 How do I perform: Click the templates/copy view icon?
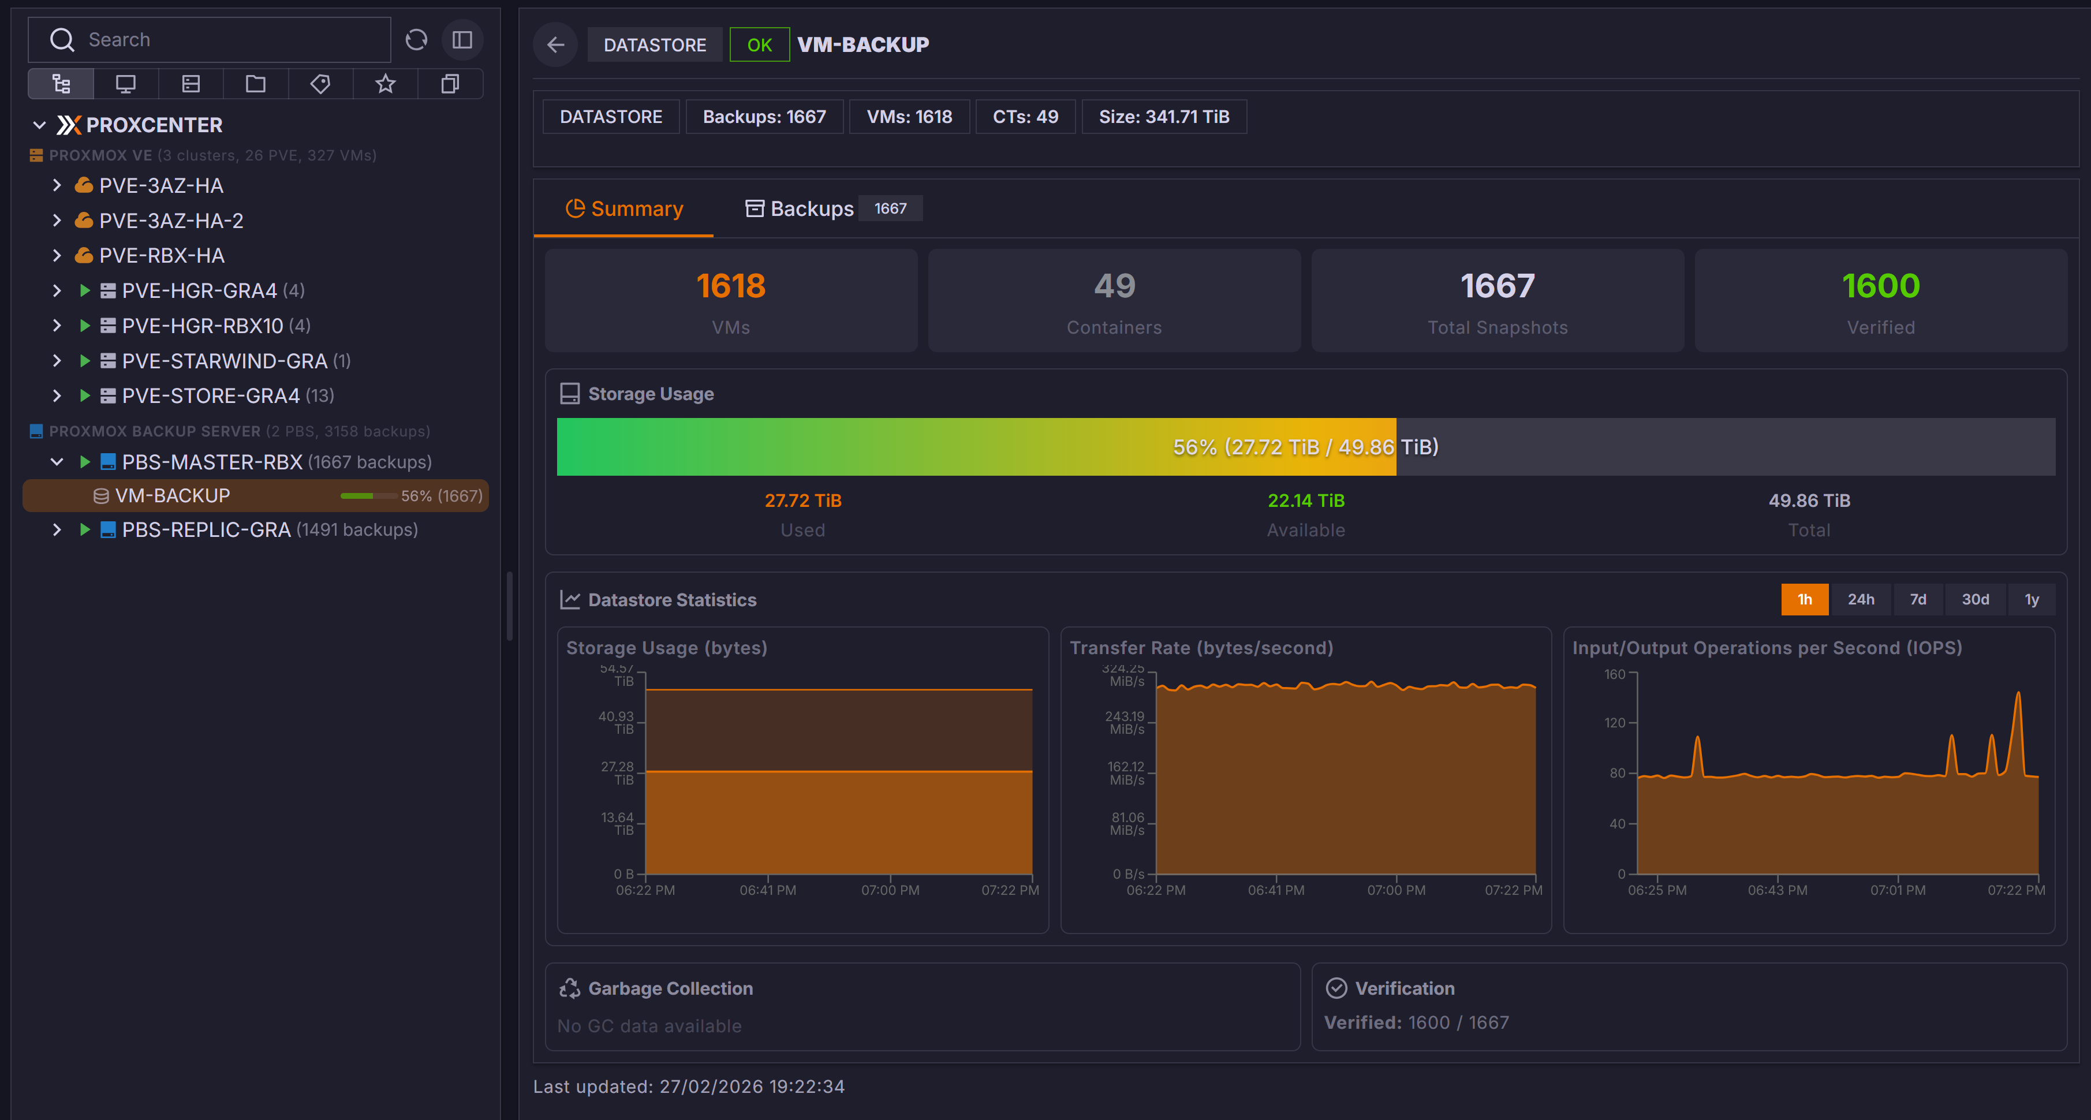(x=450, y=84)
